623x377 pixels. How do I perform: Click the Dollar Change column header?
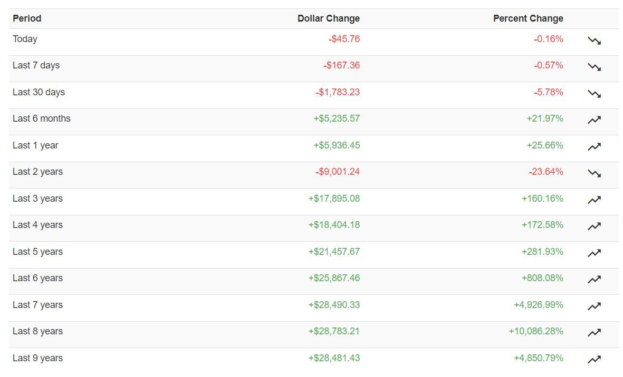click(328, 18)
